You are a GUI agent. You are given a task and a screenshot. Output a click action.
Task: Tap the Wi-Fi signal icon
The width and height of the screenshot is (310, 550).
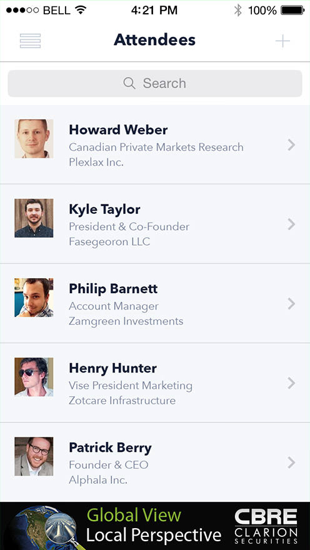tap(81, 10)
